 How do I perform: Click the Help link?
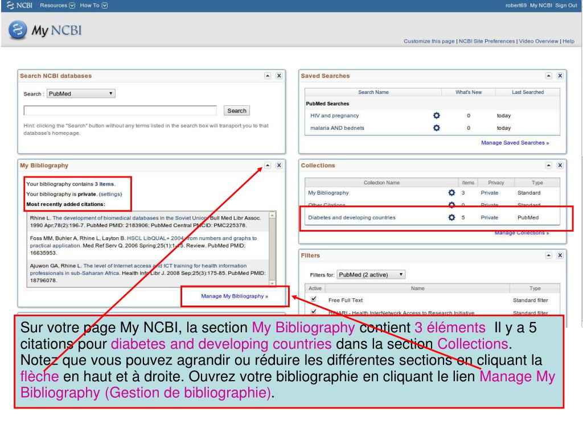tap(568, 41)
